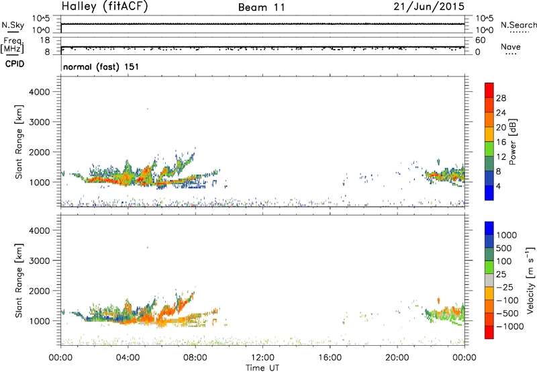
Task: Click the 'Halley (fitACF)' title text
Action: click(105, 6)
